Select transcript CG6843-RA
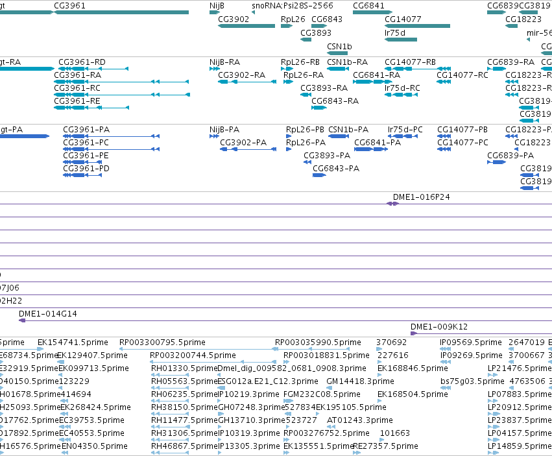Image resolution: width=552 pixels, height=456 pixels. coord(335,101)
